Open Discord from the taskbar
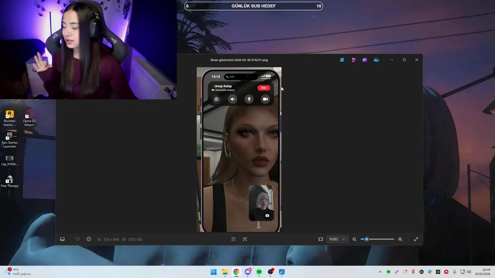 pyautogui.click(x=248, y=272)
